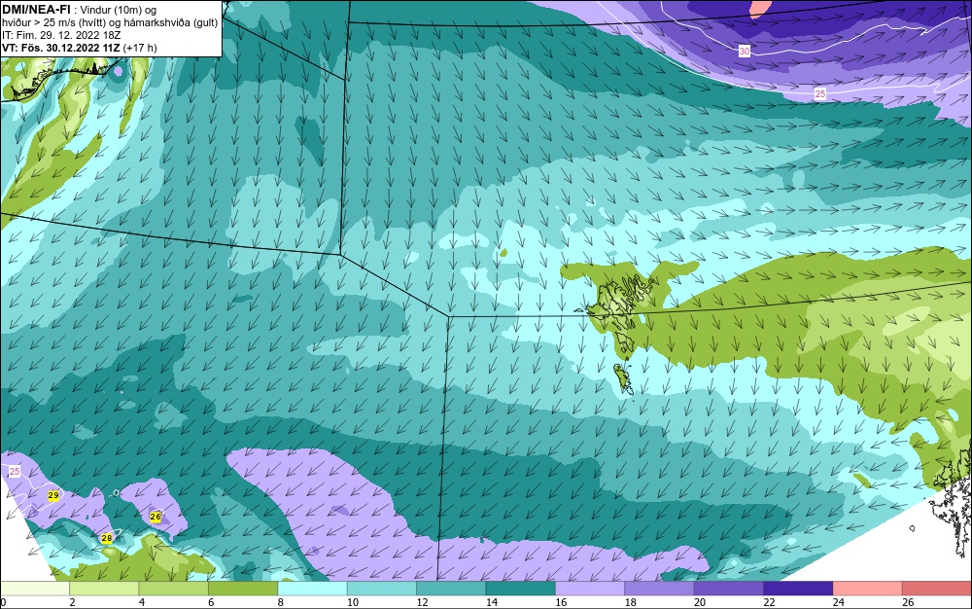Screen dimensions: 972x609
Task: Click the legend scale value 24
Action: point(839,602)
